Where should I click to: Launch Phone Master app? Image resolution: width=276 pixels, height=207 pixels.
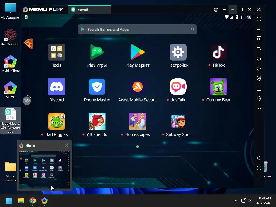pos(97,87)
